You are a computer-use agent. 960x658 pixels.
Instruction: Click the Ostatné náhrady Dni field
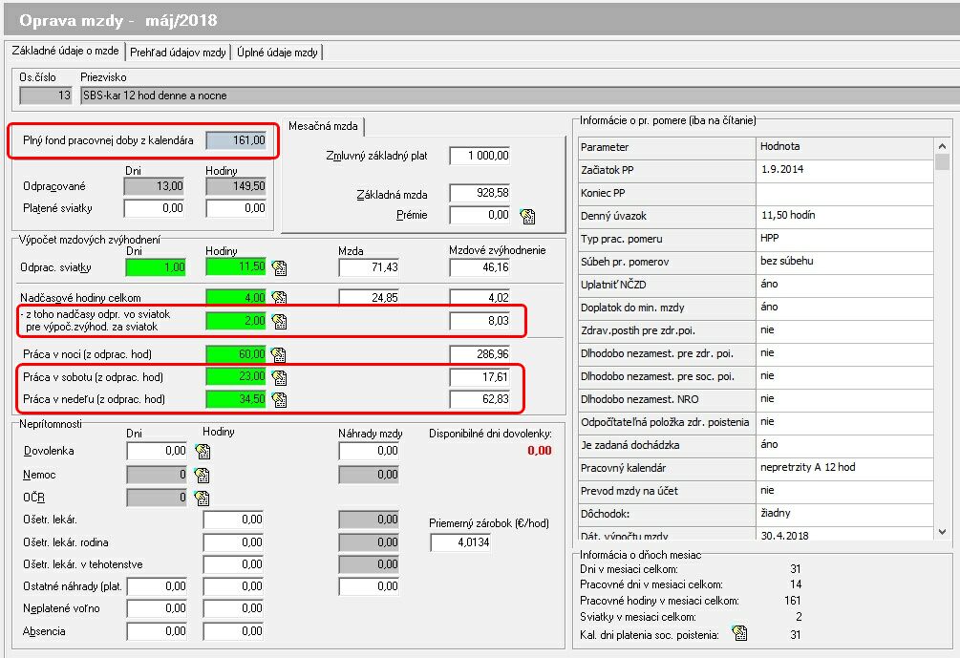[x=157, y=586]
